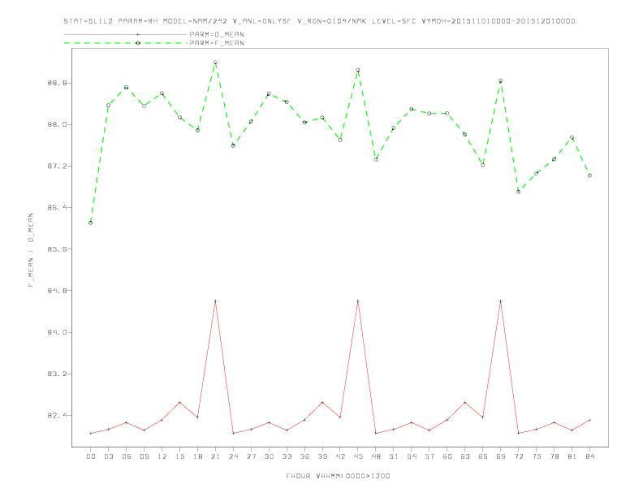Image resolution: width=643 pixels, height=497 pixels.
Task: Select the F_MEAN data point at hour 06
Action: (127, 88)
